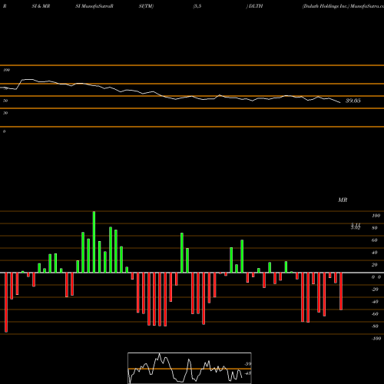Click the 30 label on RSI axis

coord(5,113)
